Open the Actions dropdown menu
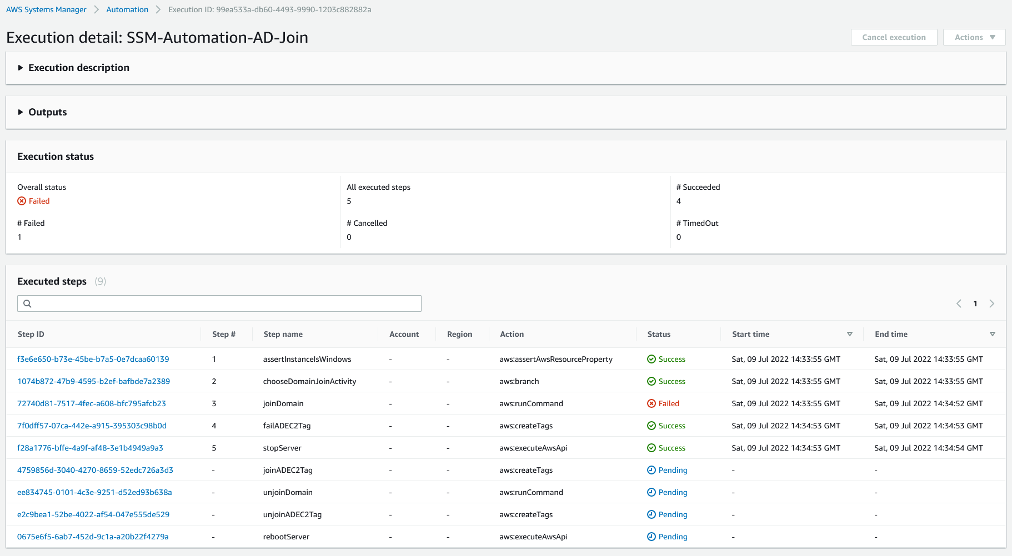Screen dimensions: 1012x556 (x=974, y=37)
